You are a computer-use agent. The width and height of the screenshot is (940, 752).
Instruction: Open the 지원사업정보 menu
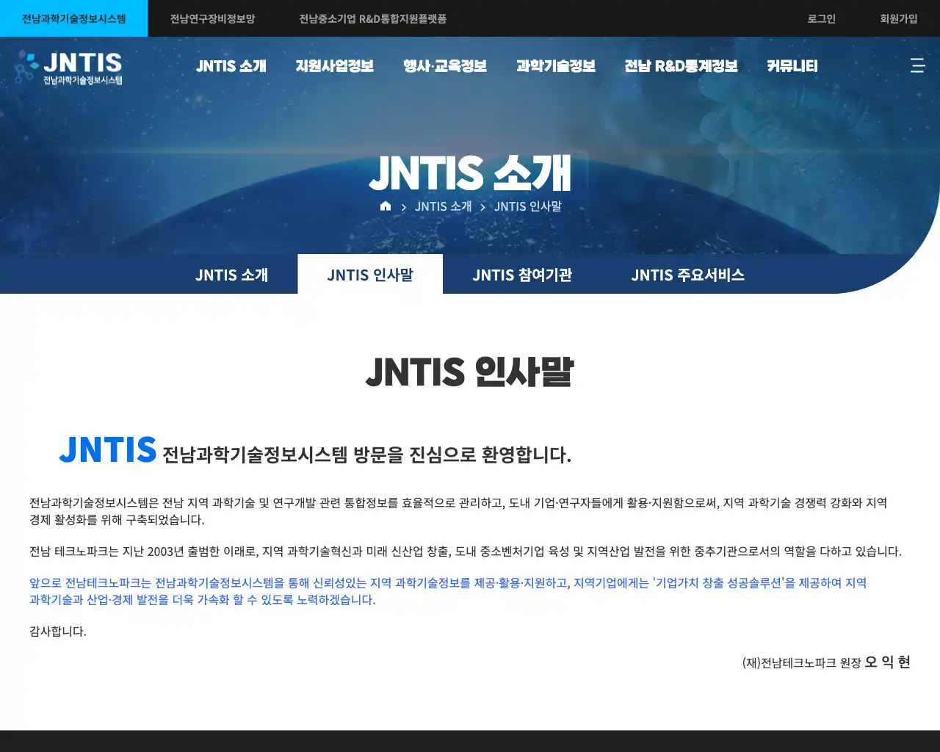click(335, 65)
